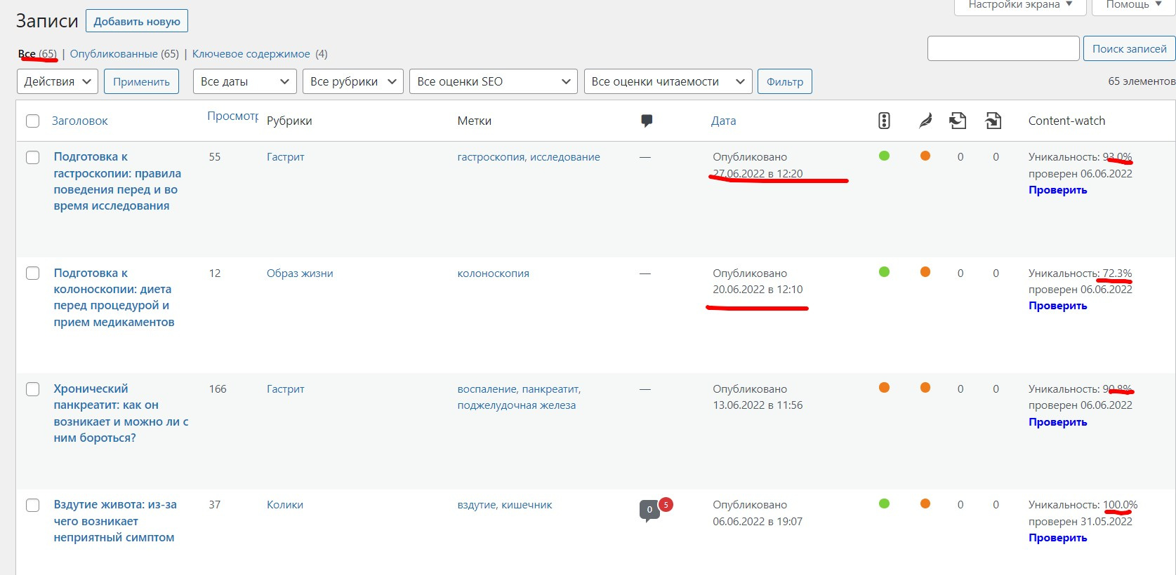Open the Действия bulk actions dropdown
Screen dimensions: 1176x575
coord(58,81)
